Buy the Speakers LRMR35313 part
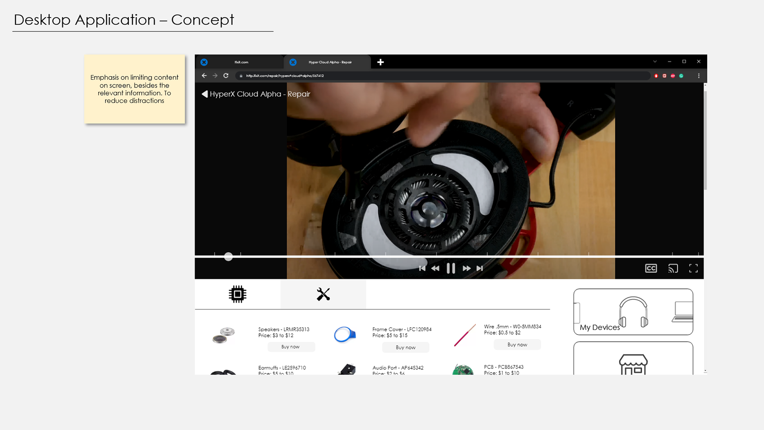 291,347
